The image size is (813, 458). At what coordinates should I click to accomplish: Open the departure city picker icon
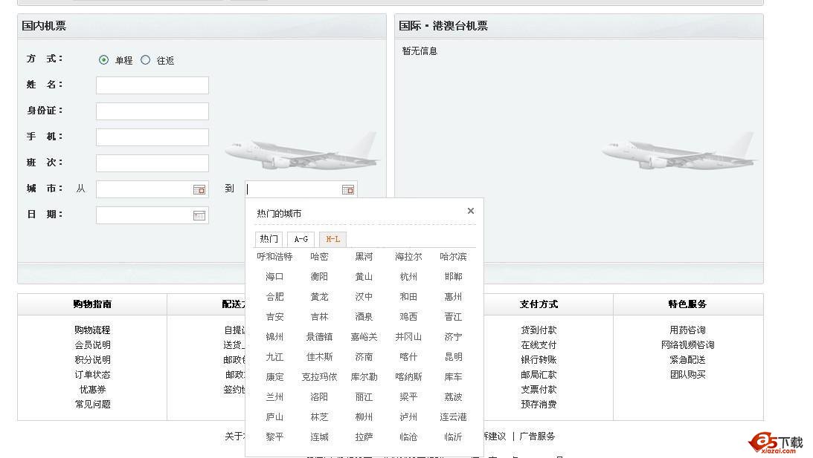(199, 190)
